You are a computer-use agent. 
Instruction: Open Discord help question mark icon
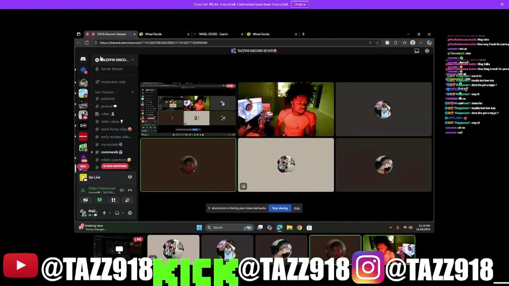pos(427,51)
